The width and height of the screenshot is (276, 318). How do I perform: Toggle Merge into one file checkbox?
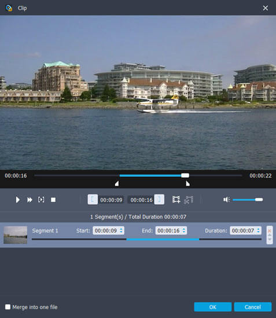(x=8, y=307)
